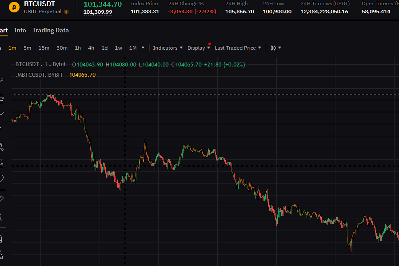Click the 24H Low value 100,900.00

click(x=277, y=12)
